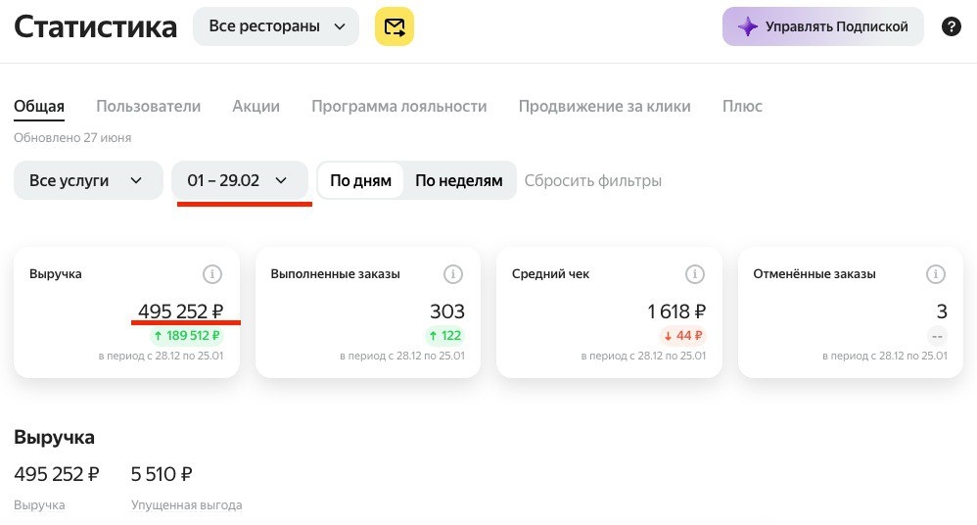977x525 pixels.
Task: Click the sparkle icon in Управлять Подпиской
Action: [x=747, y=26]
